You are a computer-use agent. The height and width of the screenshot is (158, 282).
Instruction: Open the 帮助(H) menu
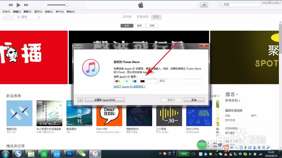point(70,12)
